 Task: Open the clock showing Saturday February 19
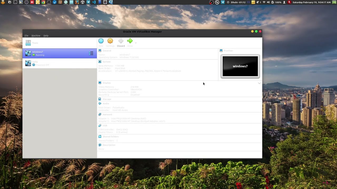[312, 2]
